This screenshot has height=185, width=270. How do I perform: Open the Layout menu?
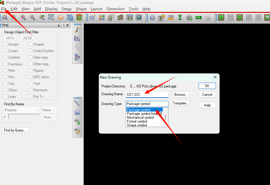point(96,9)
